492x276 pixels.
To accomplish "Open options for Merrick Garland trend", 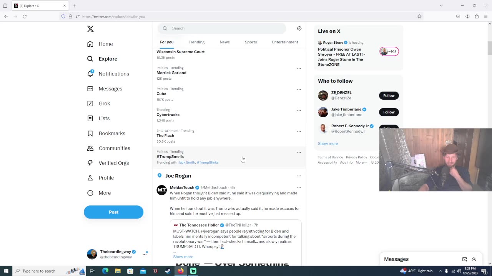I will point(299,69).
